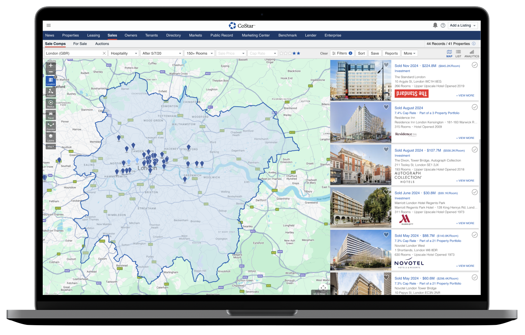Viewport: 525px width, 335px height.
Task: Expand the Hospitality property type dropdown
Action: 124,54
